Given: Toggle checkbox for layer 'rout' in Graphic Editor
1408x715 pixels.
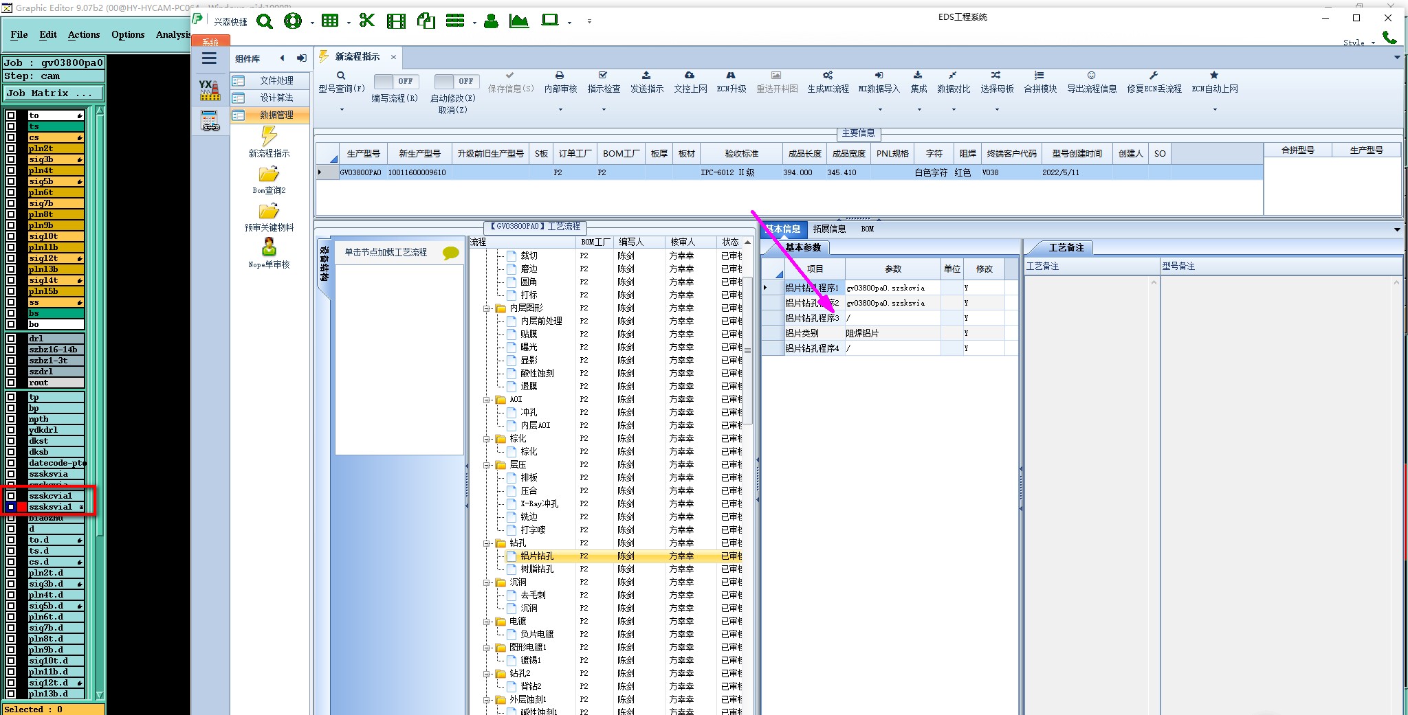Looking at the screenshot, I should coord(11,383).
